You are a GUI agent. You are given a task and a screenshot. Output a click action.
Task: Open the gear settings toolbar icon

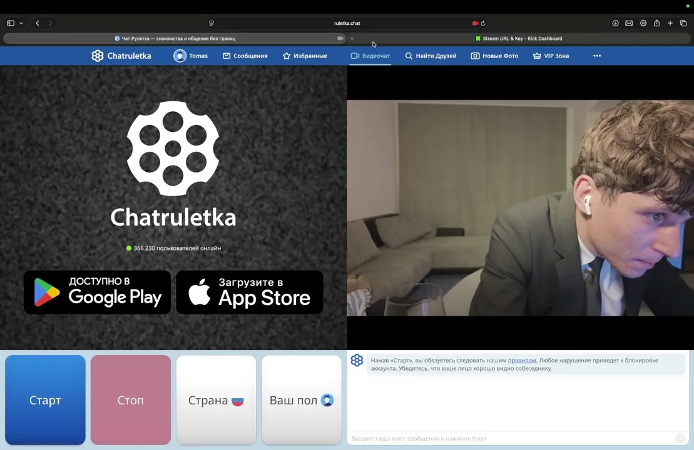coord(643,23)
